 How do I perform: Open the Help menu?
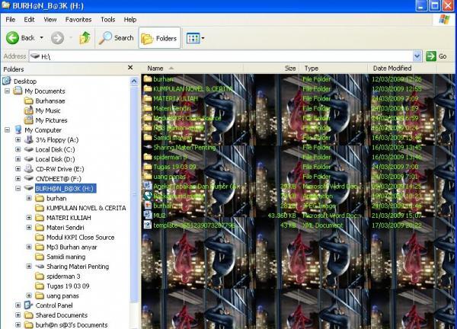[130, 20]
